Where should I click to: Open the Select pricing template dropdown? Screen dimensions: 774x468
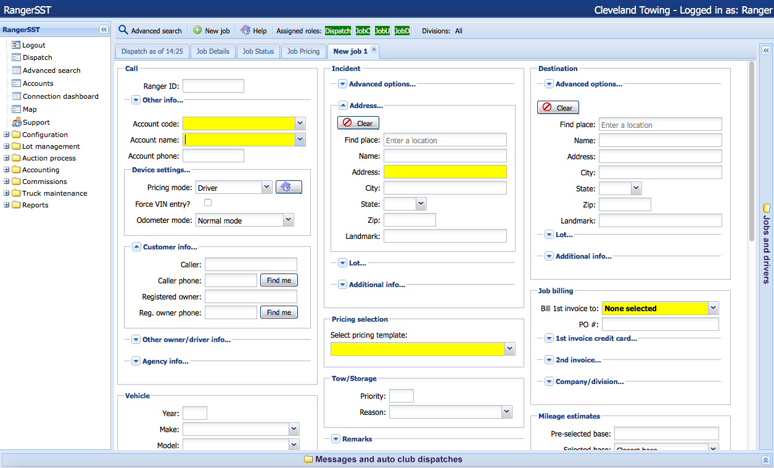(x=509, y=349)
